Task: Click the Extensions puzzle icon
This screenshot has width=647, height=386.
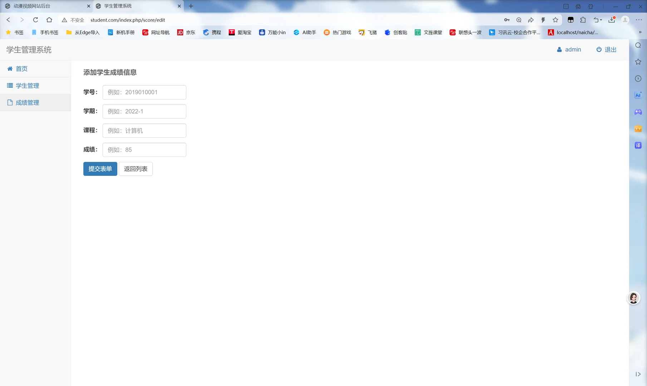Action: click(583, 20)
